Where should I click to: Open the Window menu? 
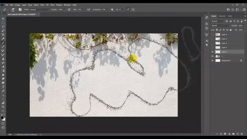click(67, 5)
